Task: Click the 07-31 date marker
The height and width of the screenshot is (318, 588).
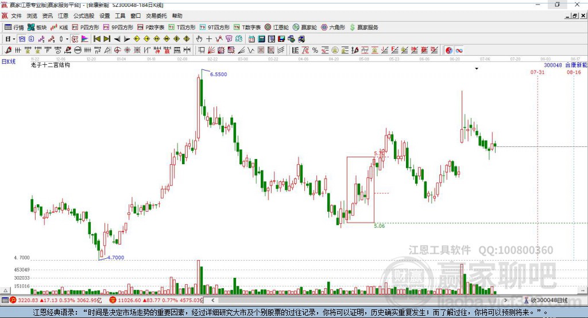Action: [537, 72]
